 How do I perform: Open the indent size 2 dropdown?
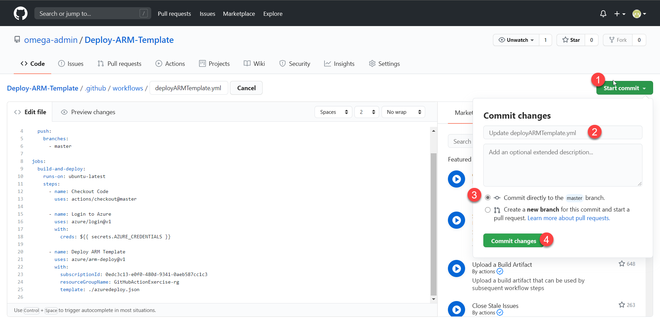point(367,112)
